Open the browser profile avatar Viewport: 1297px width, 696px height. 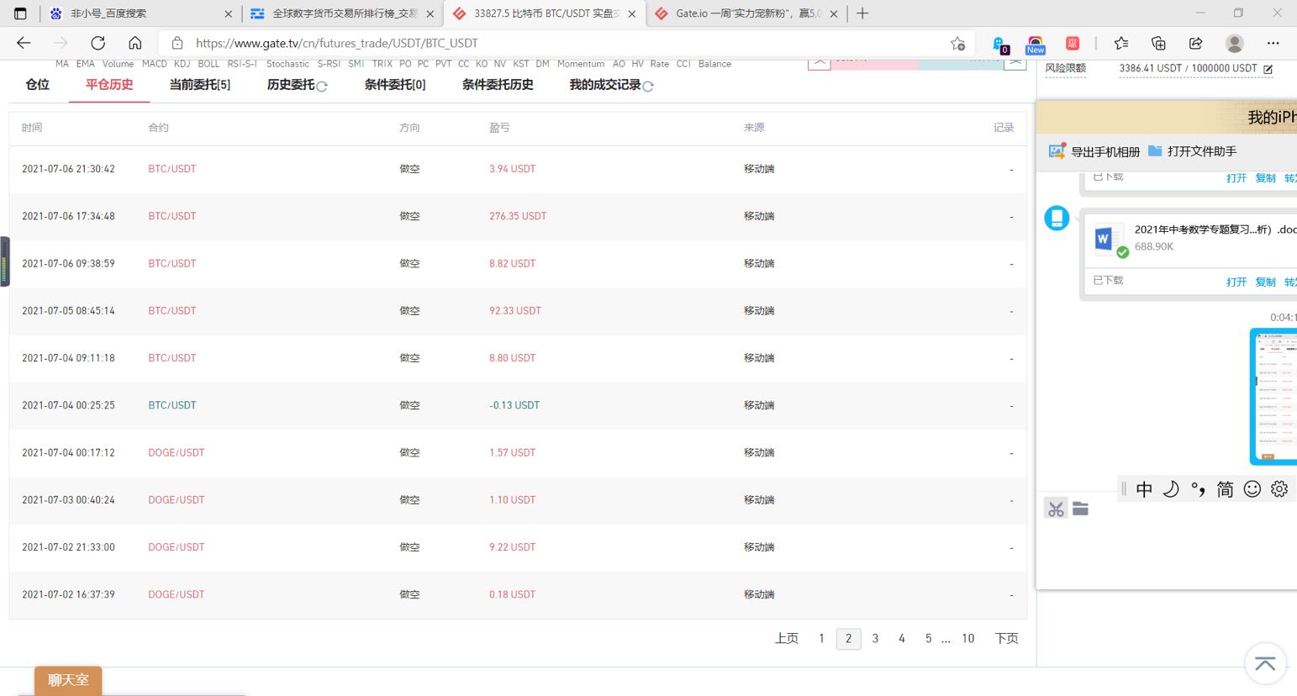[x=1234, y=44]
